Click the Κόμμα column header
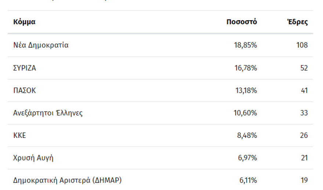Viewport: 323px width, 190px height. 24,22
